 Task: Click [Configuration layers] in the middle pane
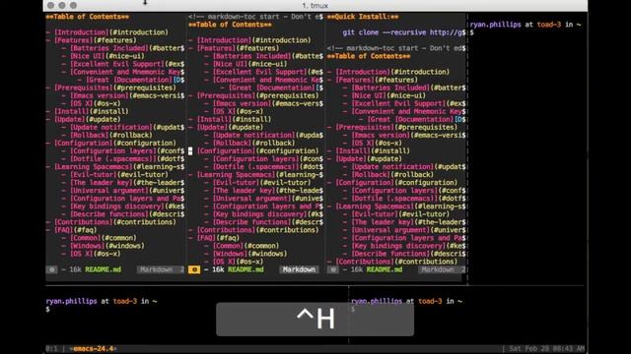point(256,159)
